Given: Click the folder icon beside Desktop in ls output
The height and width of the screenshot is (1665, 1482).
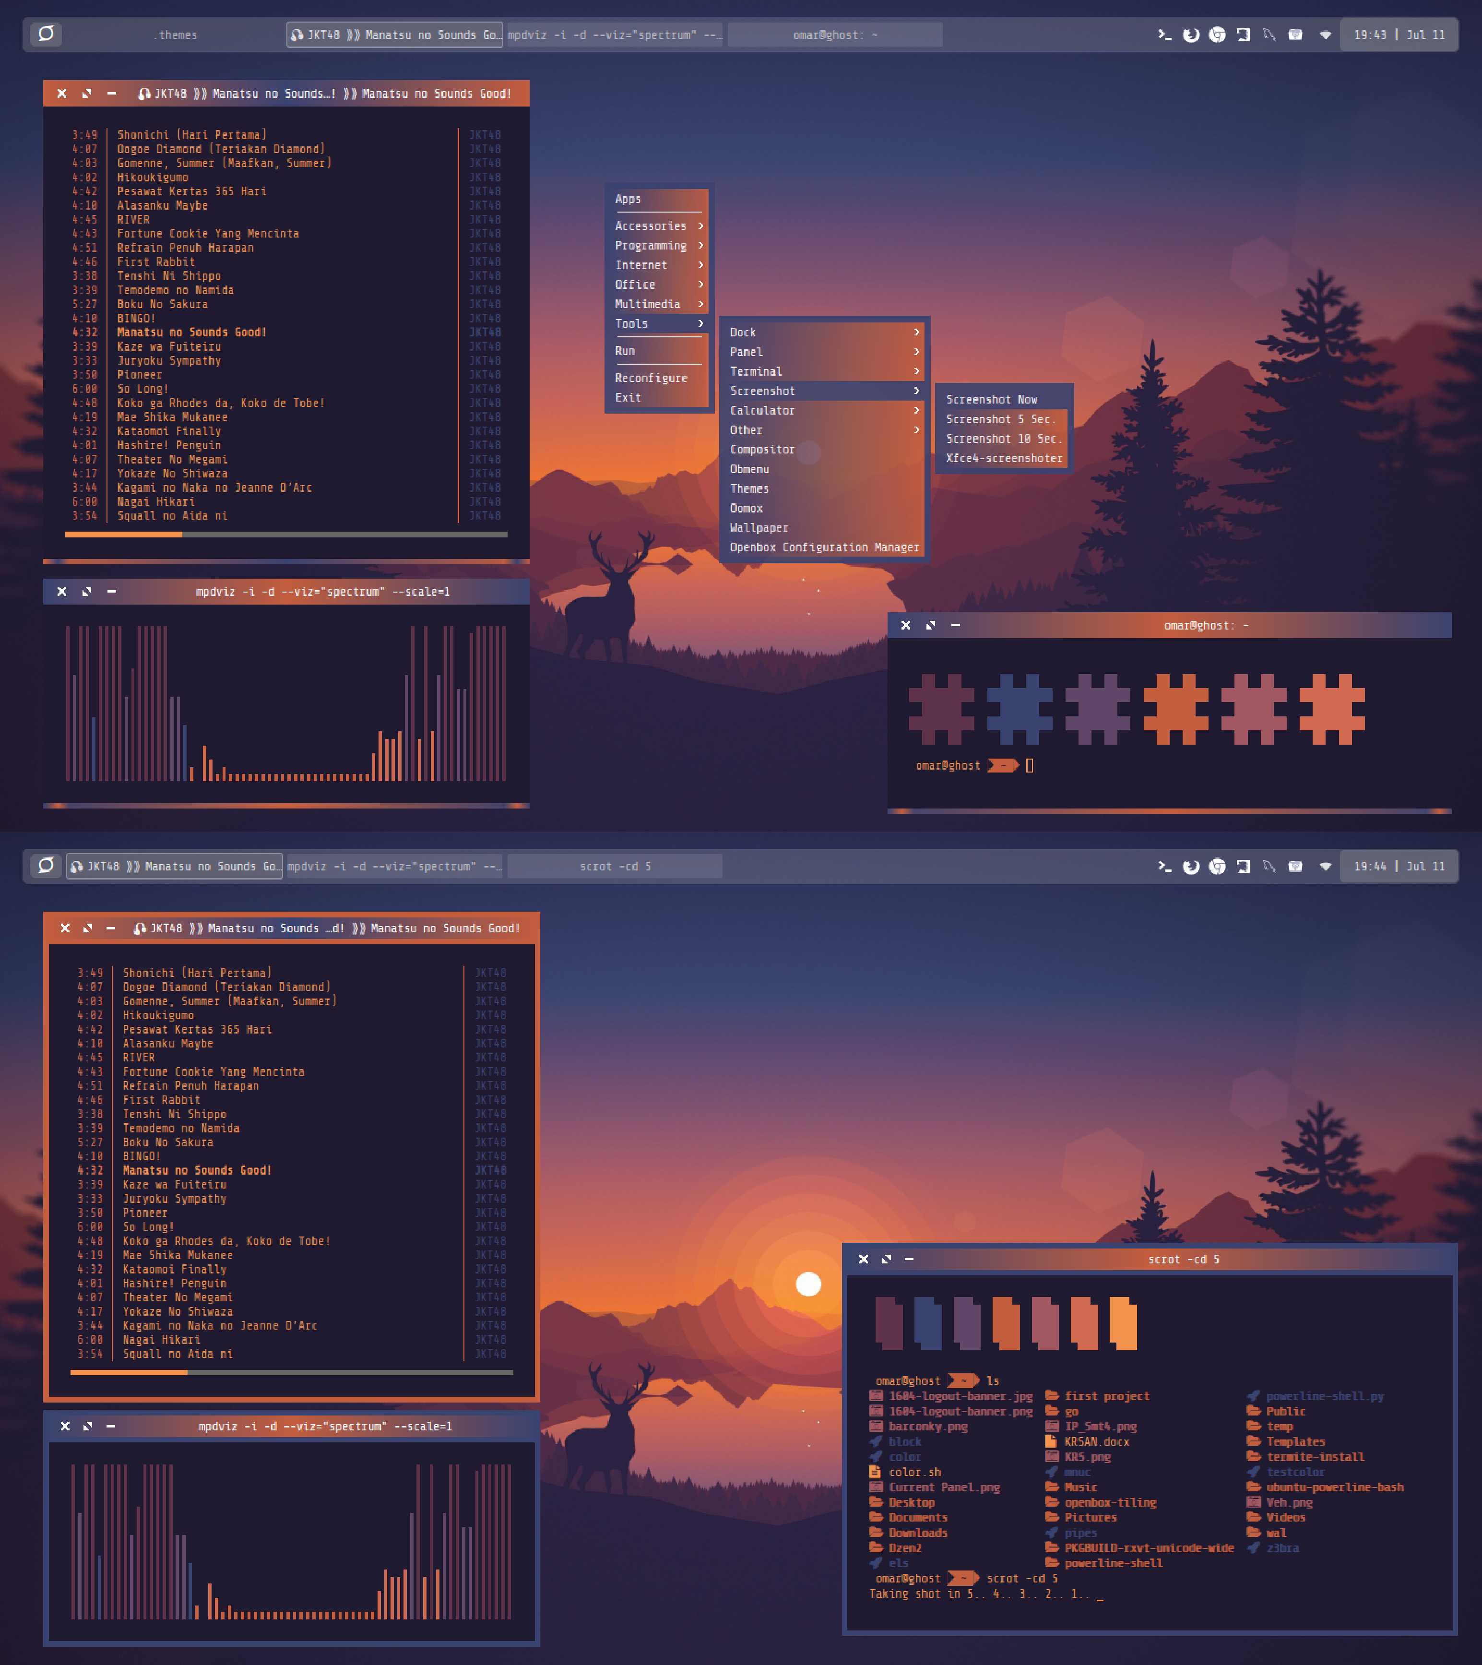Looking at the screenshot, I should coord(876,1501).
